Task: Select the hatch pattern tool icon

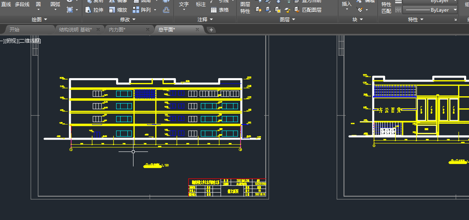Action: pos(70,10)
